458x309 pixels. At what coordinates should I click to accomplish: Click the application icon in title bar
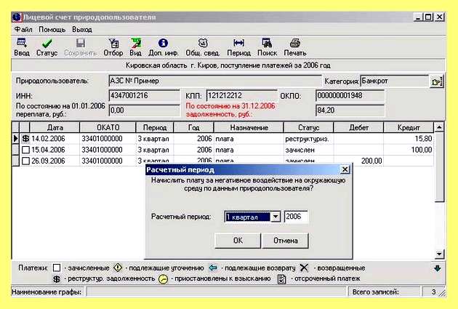pos(17,17)
